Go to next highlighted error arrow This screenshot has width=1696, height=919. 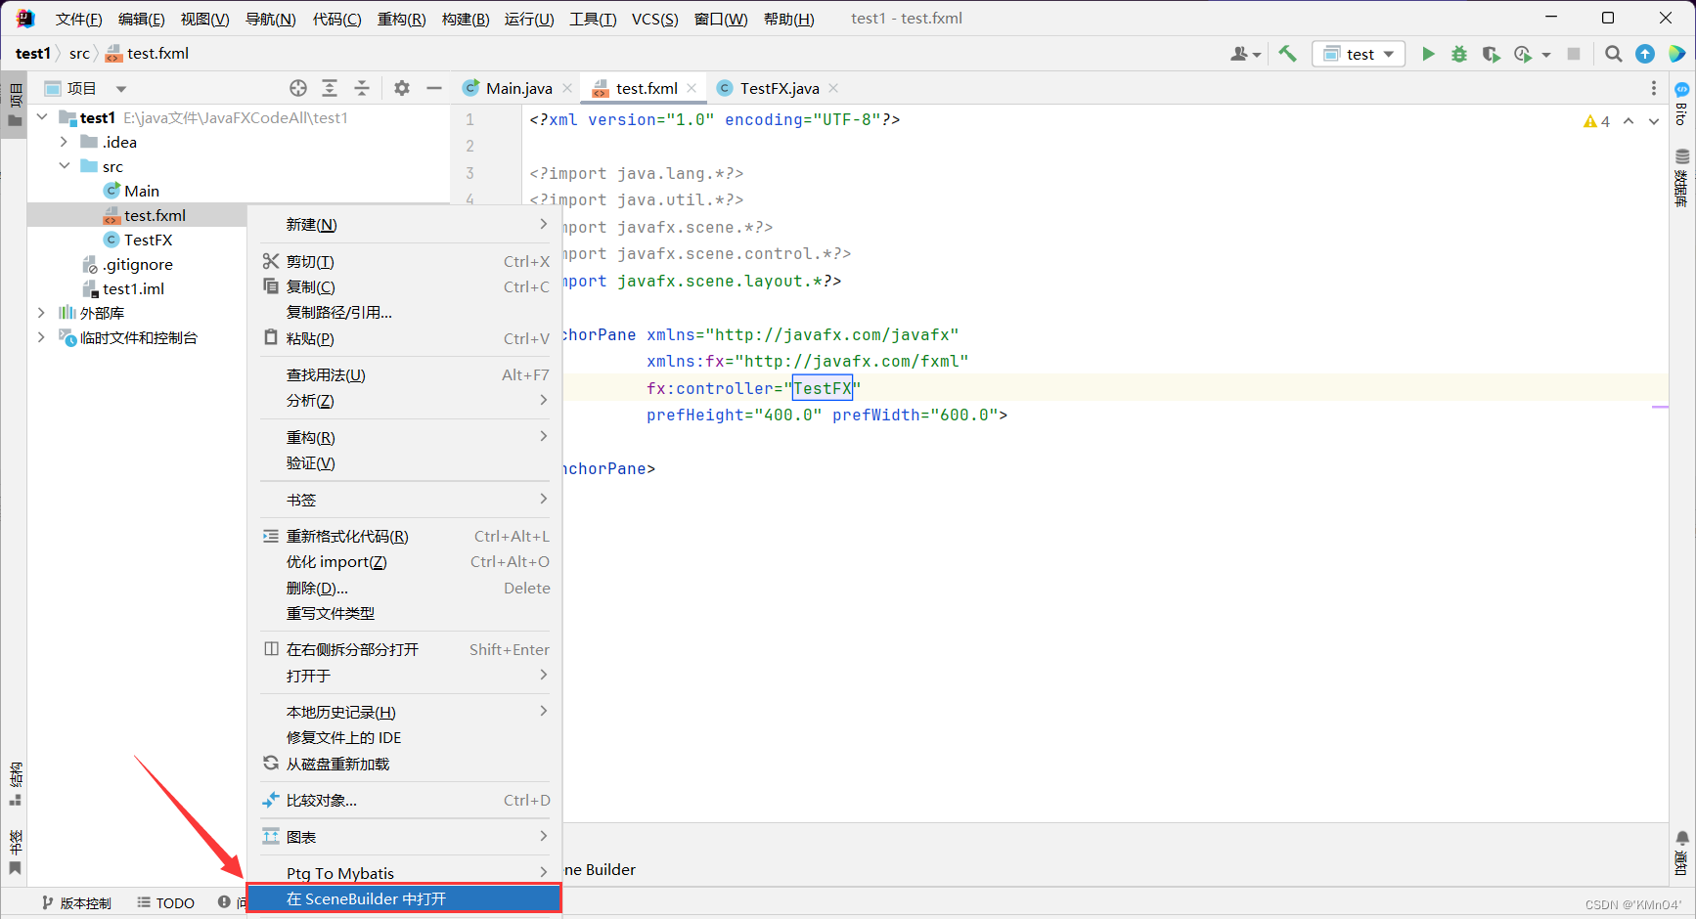(x=1654, y=121)
